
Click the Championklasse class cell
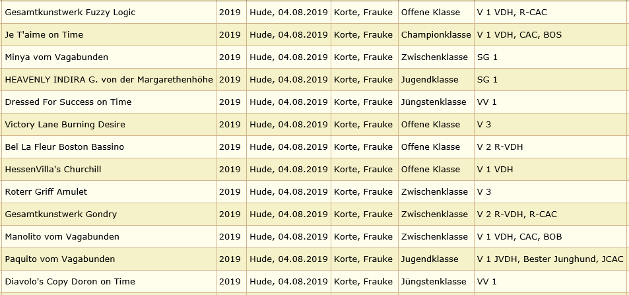click(436, 35)
